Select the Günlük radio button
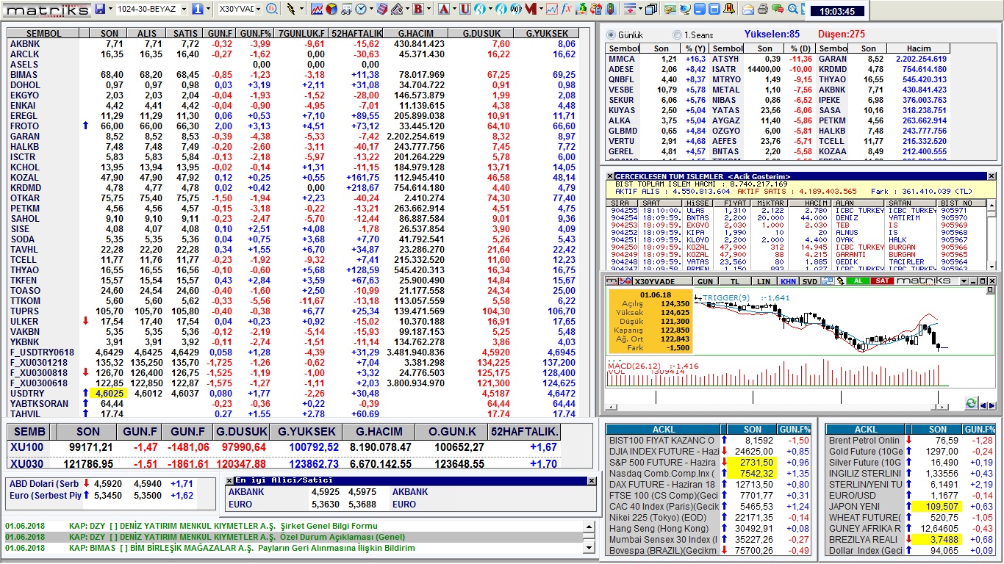The image size is (1004, 564). (x=611, y=35)
